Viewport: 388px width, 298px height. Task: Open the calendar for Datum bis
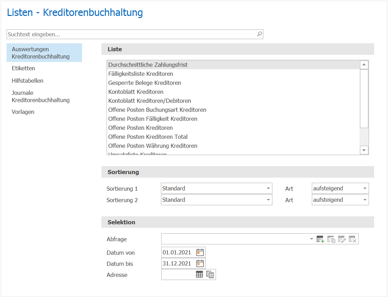(200, 263)
